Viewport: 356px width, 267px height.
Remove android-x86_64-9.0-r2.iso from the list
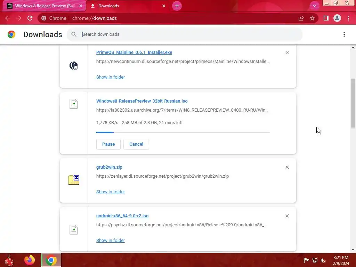coord(287,216)
